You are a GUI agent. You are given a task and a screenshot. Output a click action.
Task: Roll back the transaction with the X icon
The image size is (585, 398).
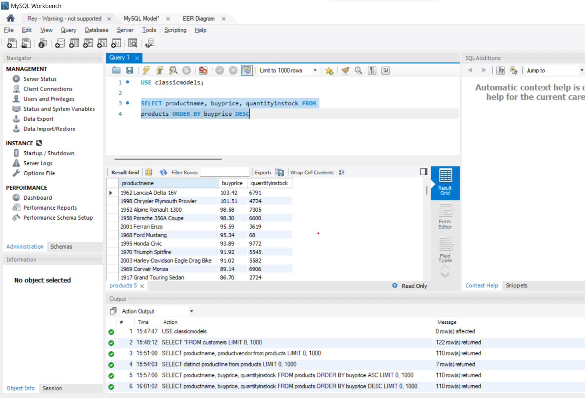click(233, 70)
